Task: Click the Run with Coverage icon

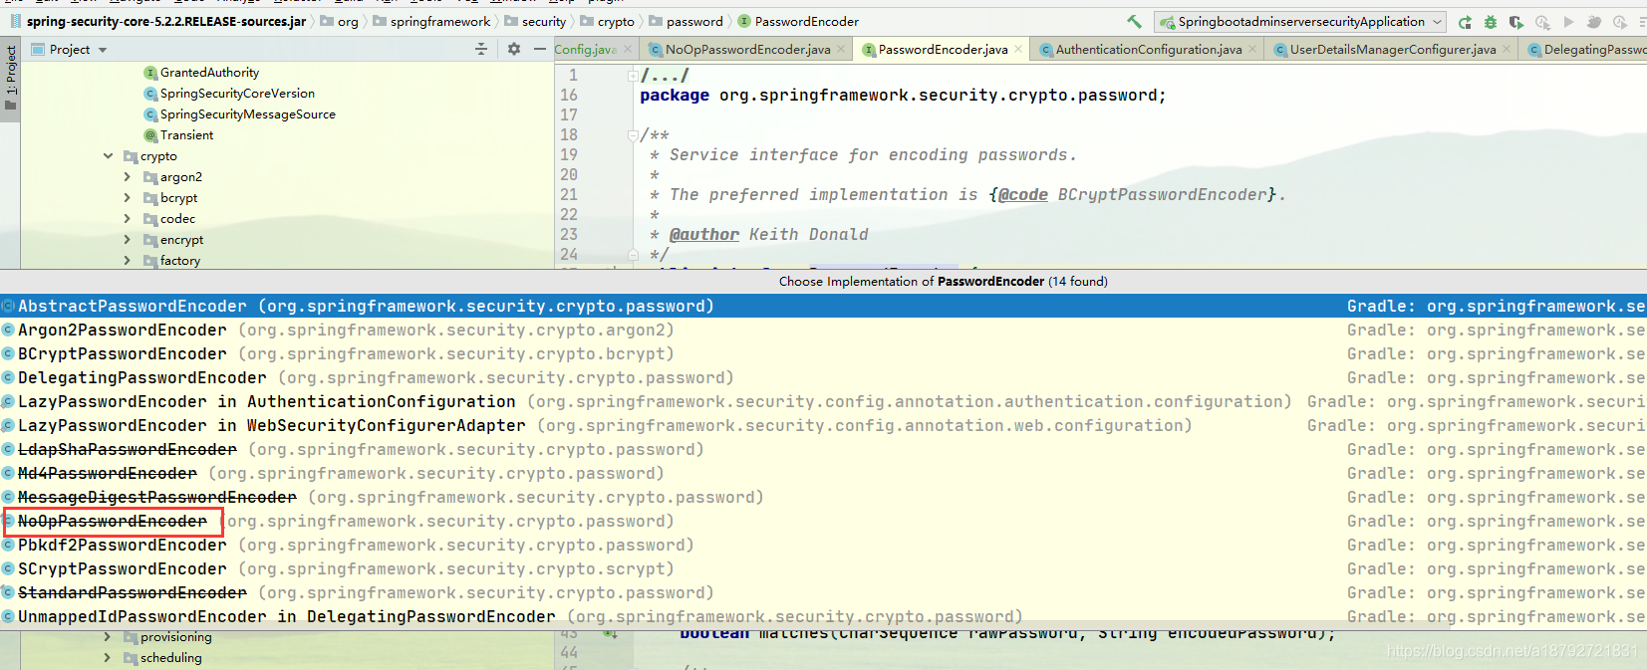Action: [x=1516, y=22]
